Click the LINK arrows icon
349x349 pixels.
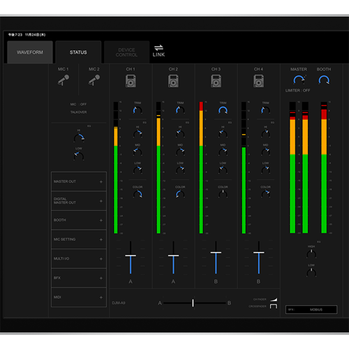(158, 47)
